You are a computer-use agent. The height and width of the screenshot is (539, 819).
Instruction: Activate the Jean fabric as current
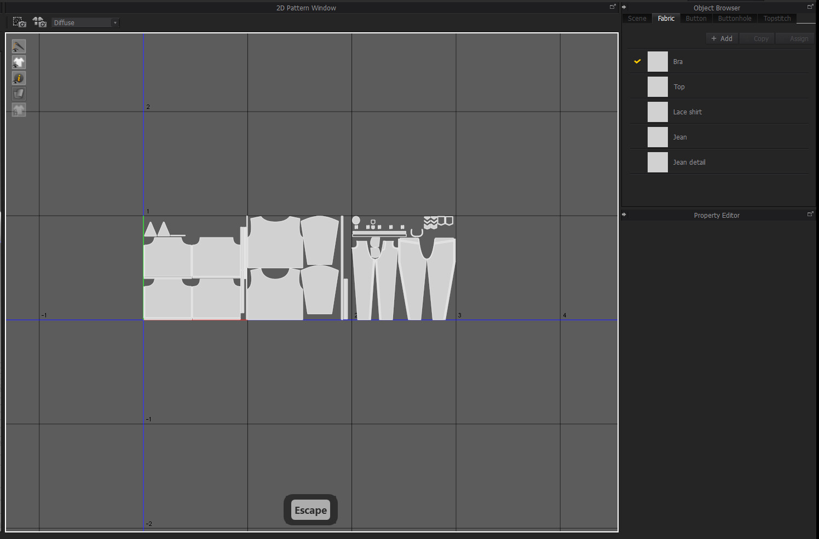680,137
